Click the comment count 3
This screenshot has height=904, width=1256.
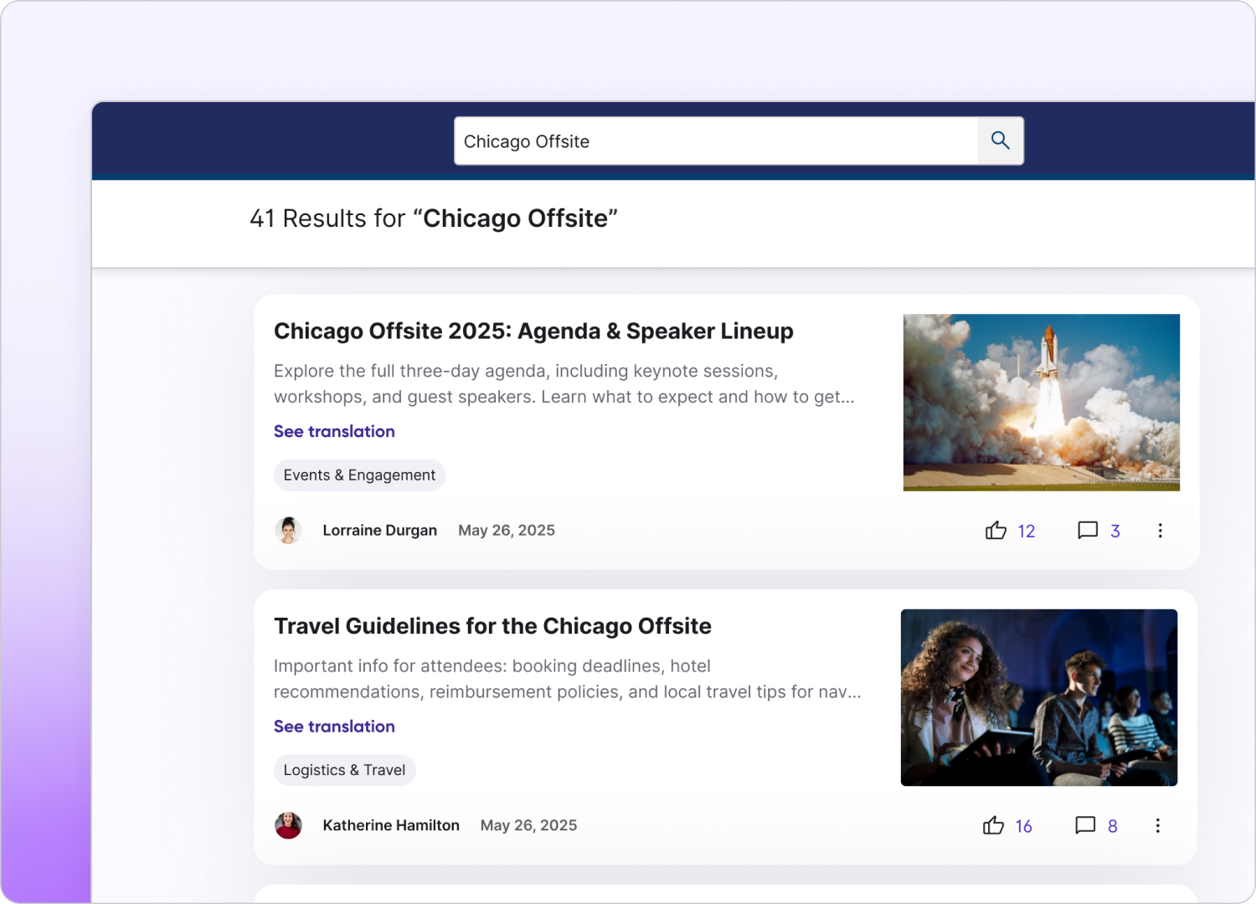click(1115, 532)
